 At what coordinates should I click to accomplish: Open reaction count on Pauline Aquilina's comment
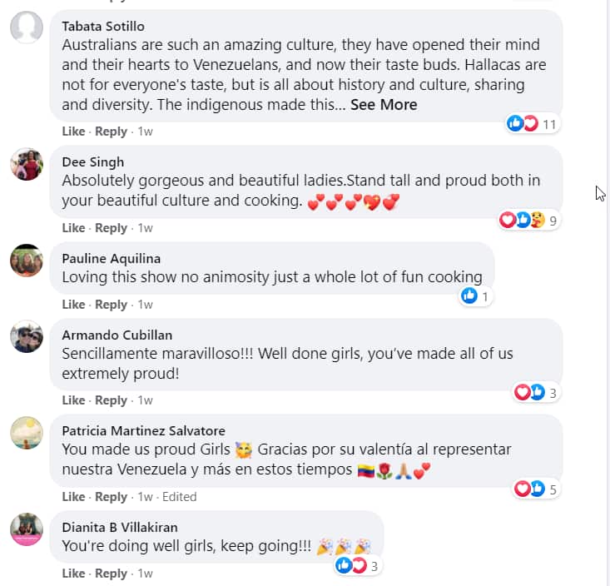(x=475, y=296)
